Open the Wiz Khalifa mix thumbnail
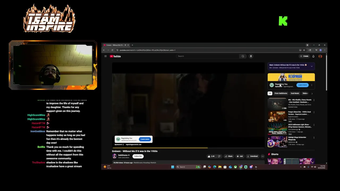 pos(277,104)
